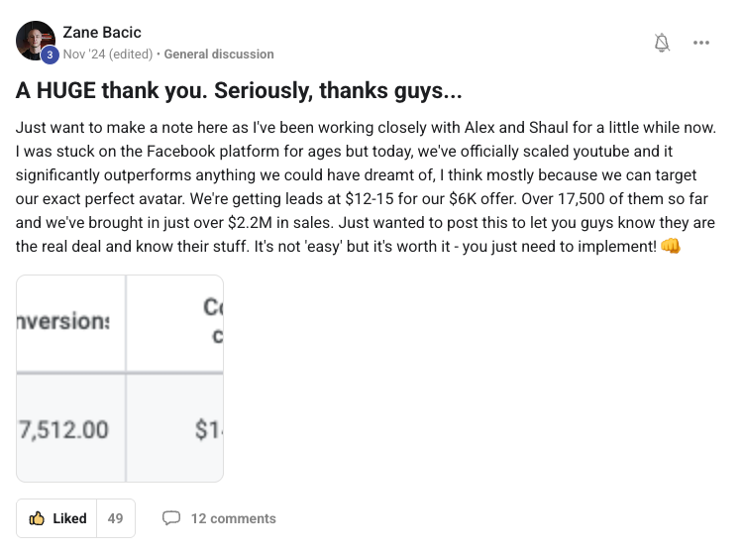View the 49 likes count
Image resolution: width=743 pixels, height=553 pixels.
(x=116, y=518)
